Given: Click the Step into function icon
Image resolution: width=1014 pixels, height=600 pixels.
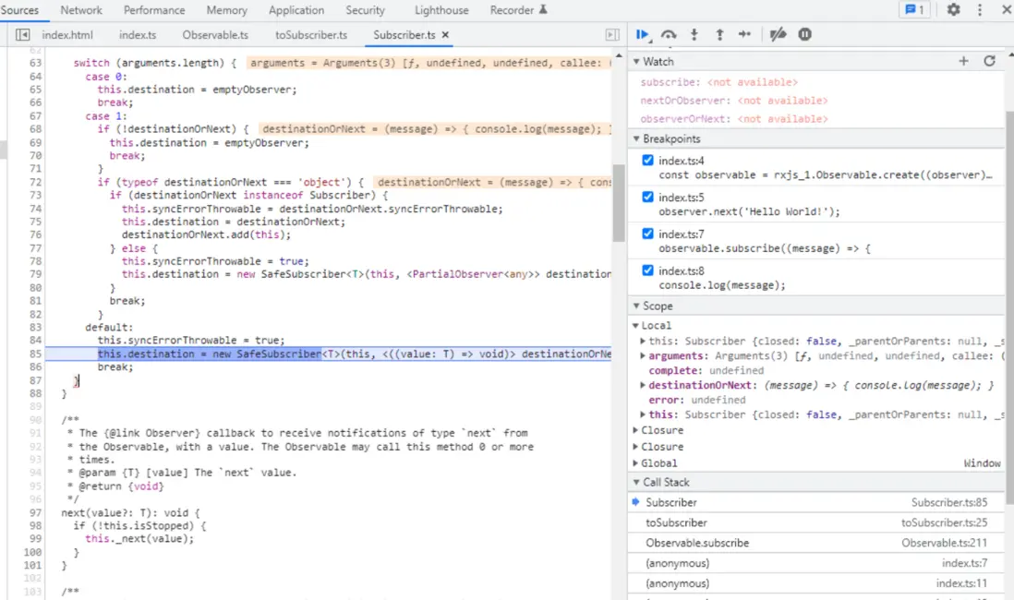Looking at the screenshot, I should tap(694, 34).
